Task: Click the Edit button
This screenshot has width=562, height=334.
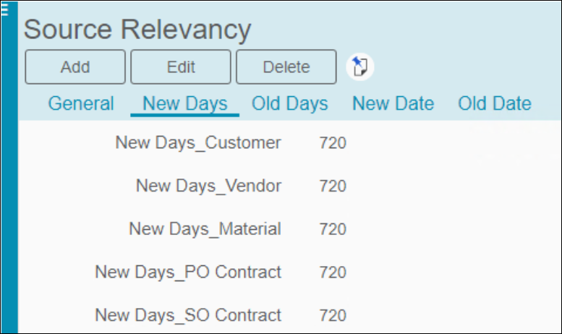Action: 181,67
